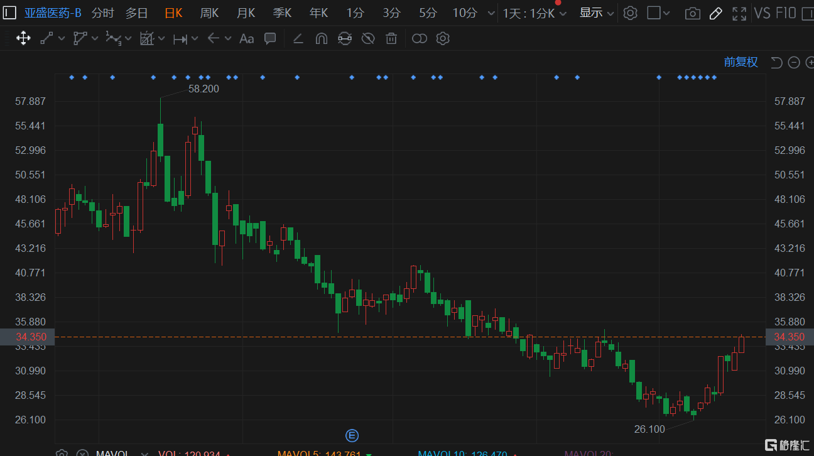
Task: Toggle the drawing pencil tool
Action: pos(715,13)
